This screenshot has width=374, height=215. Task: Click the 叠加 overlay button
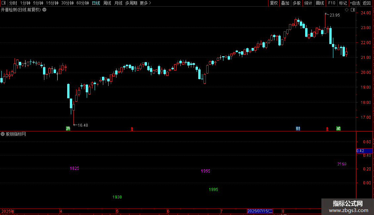pyautogui.click(x=285, y=3)
